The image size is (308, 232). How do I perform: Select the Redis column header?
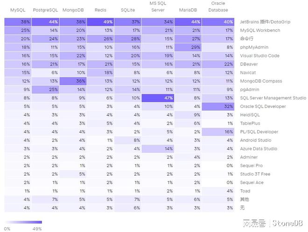[100, 10]
